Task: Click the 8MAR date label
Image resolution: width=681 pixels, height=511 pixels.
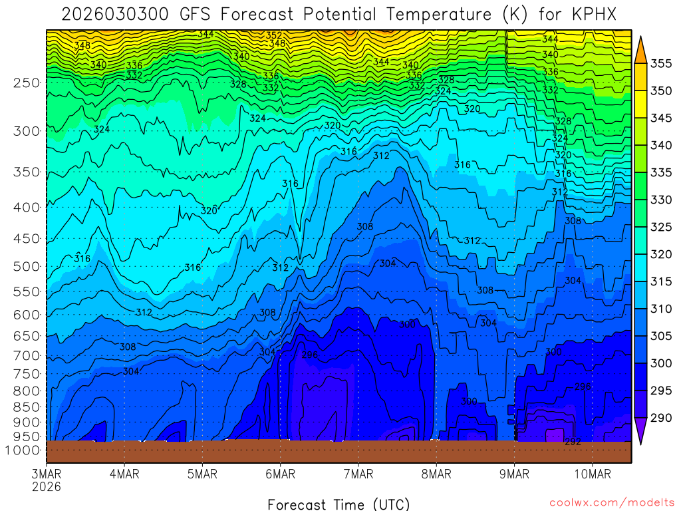Action: pyautogui.click(x=436, y=474)
